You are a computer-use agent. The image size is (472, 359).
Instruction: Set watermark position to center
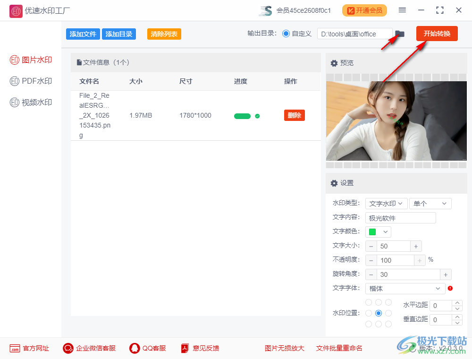(379, 313)
